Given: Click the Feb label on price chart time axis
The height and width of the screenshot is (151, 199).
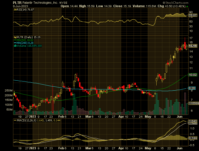Looking at the screenshot, I should (x=61, y=116).
